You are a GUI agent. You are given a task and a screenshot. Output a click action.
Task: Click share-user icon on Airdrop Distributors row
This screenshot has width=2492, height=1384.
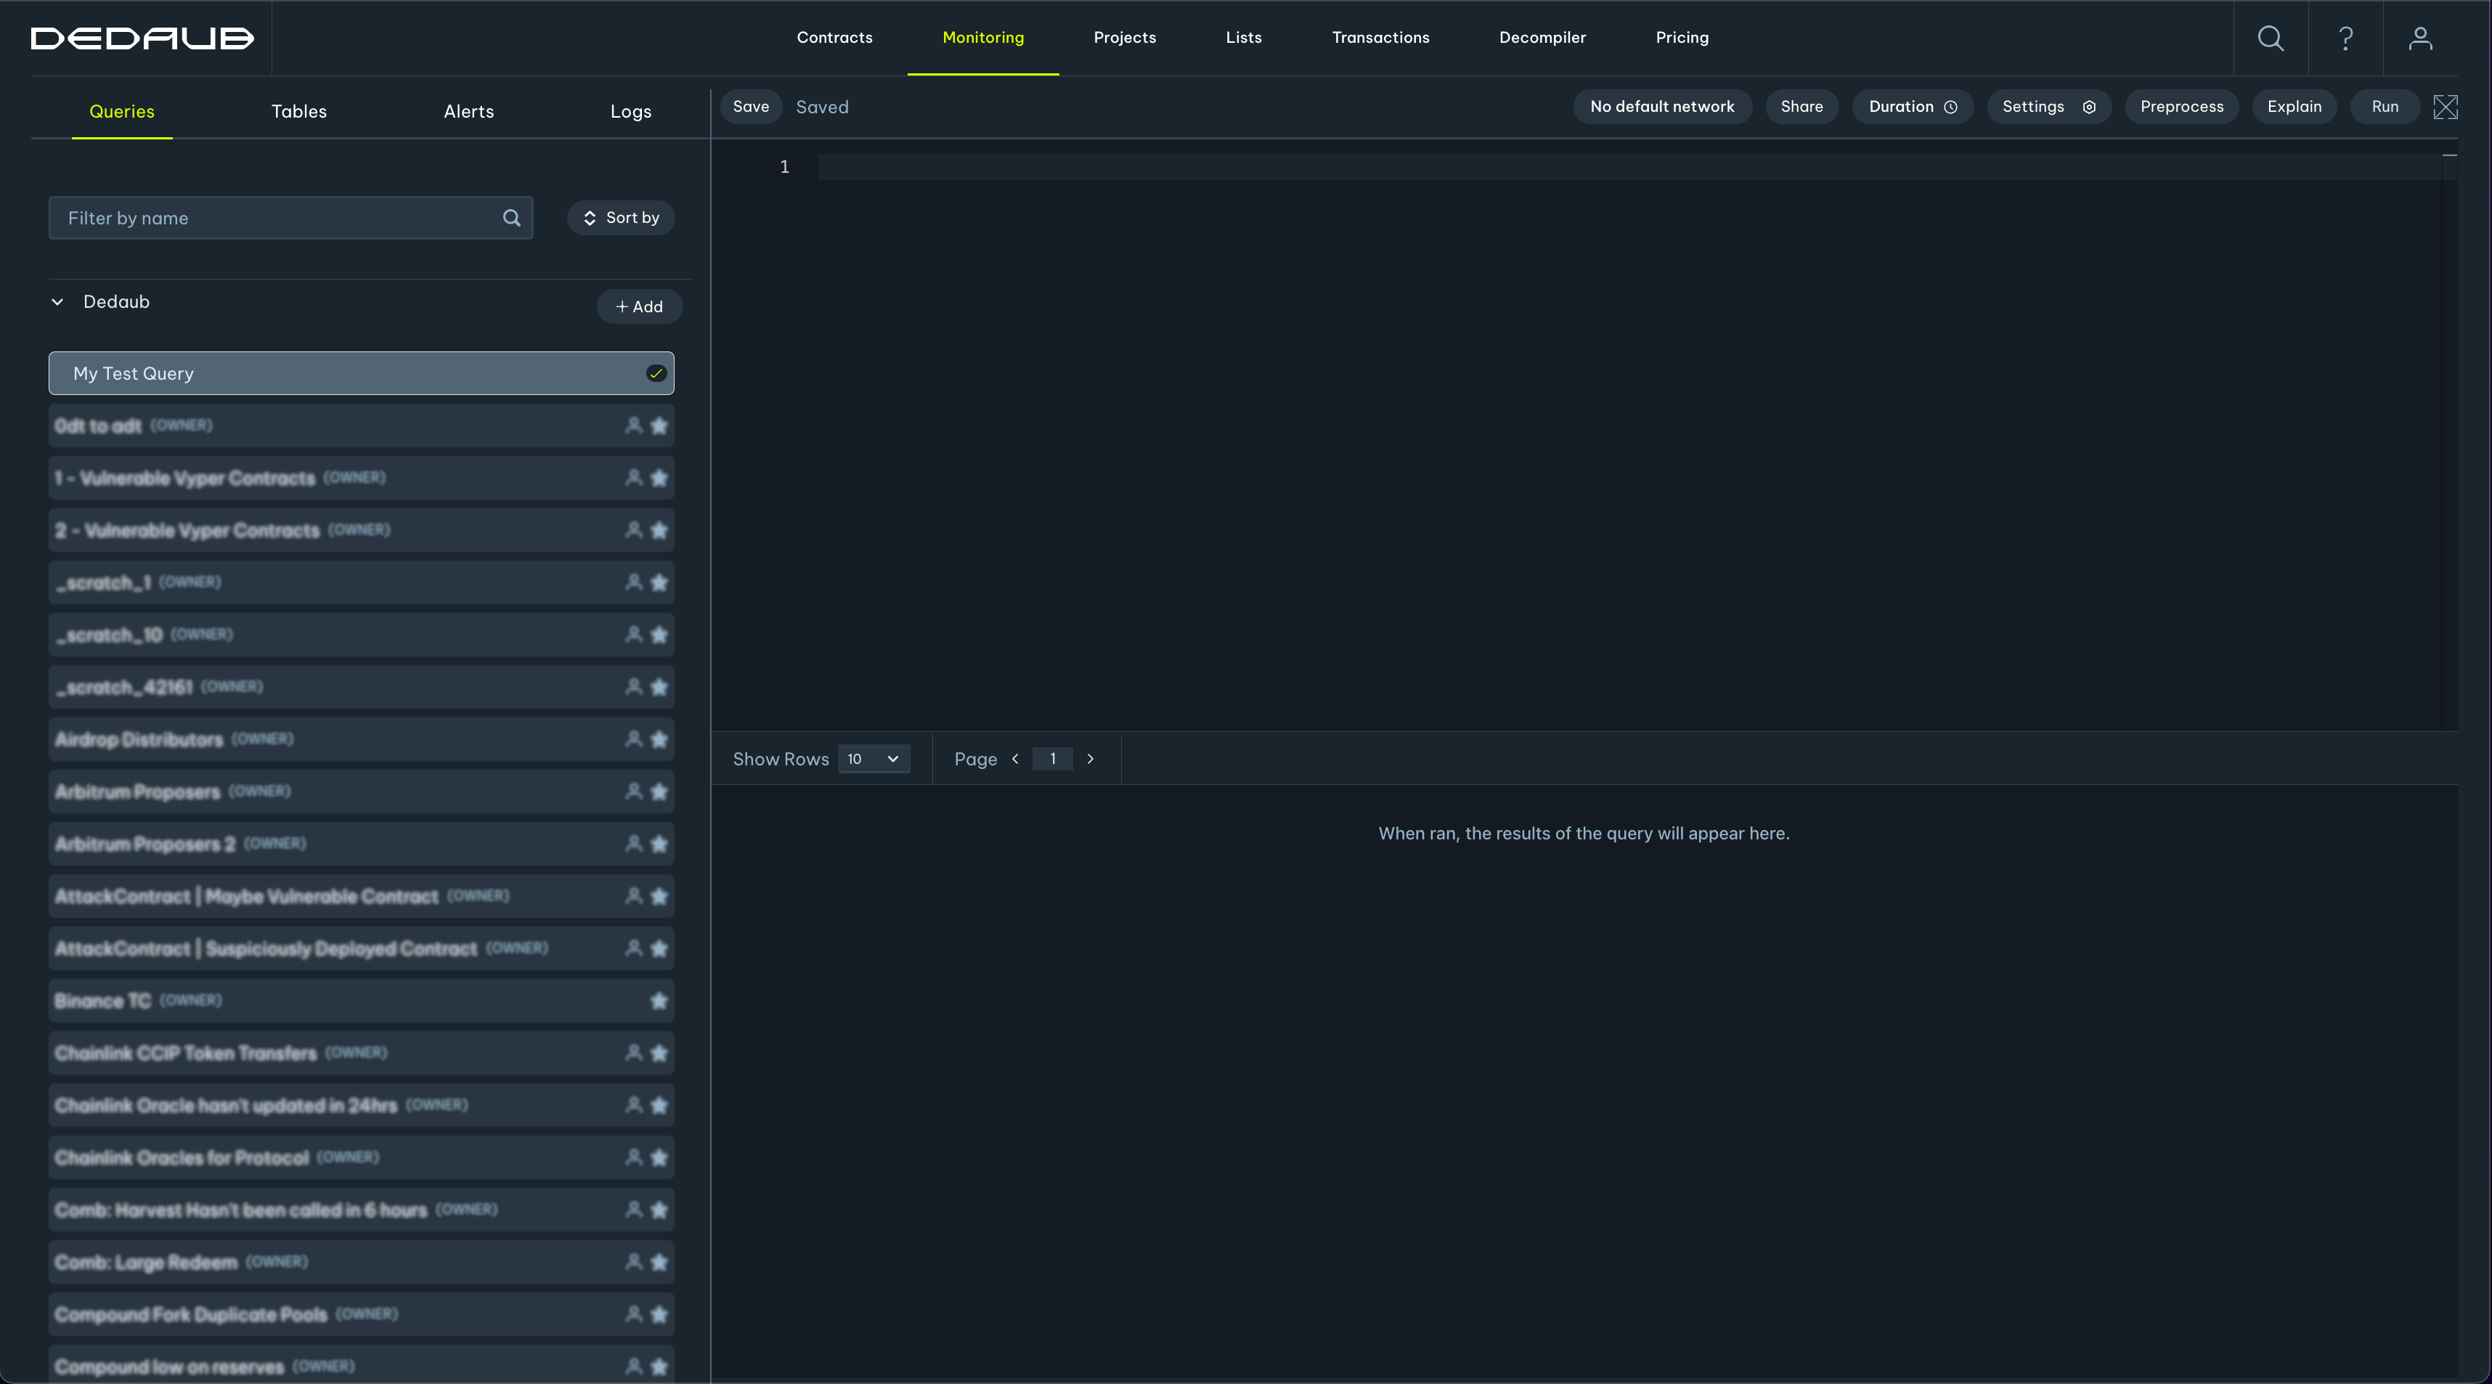[x=634, y=739]
